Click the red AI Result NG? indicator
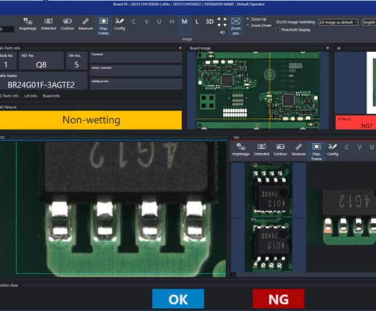376x311 pixels. (x=356, y=122)
